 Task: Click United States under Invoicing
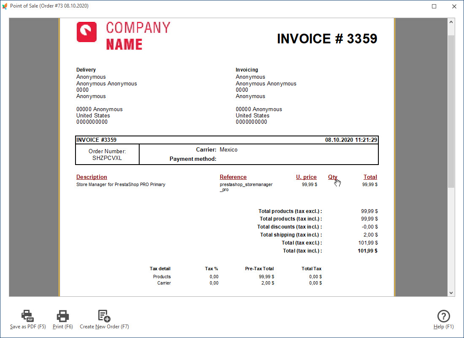click(253, 115)
